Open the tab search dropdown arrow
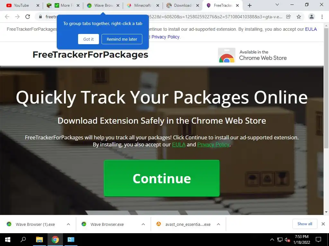 277,4
